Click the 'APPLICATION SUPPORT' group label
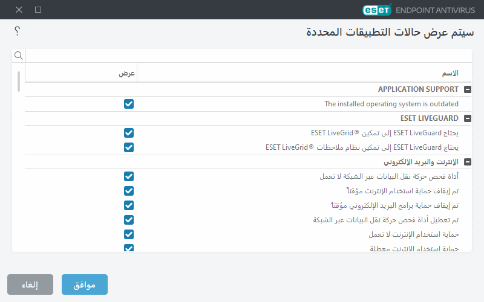The image size is (484, 302). point(418,89)
